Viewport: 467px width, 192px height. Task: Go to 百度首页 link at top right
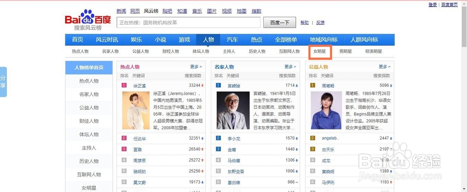point(449,5)
